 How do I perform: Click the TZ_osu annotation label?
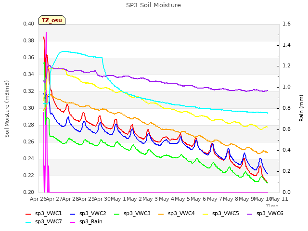[52, 20]
